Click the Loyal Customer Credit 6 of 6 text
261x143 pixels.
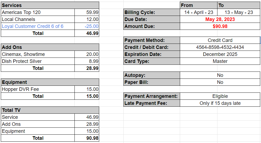[33, 26]
